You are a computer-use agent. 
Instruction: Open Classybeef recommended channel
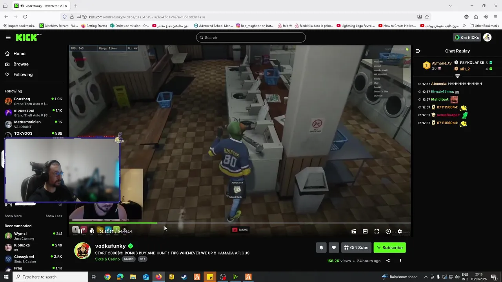pos(33,258)
